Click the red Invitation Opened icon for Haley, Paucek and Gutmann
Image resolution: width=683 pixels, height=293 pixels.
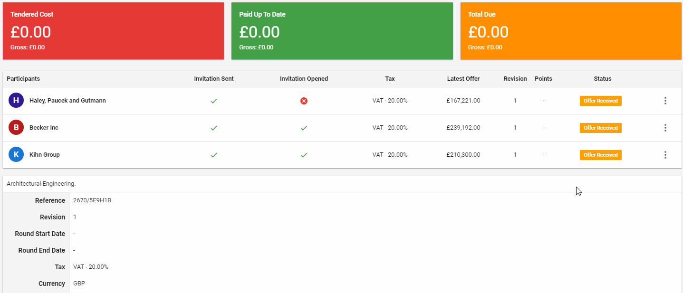[x=304, y=101]
